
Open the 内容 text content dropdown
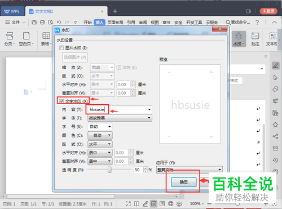click(149, 109)
